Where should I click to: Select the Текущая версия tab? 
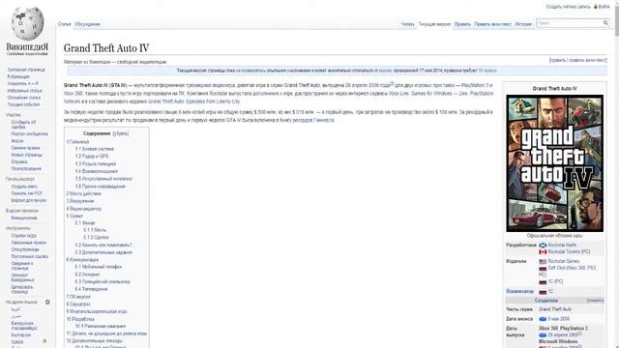(434, 24)
